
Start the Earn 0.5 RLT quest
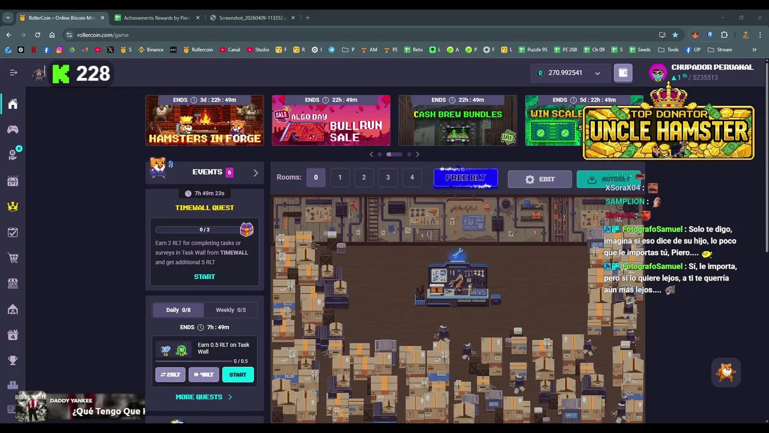tap(238, 375)
